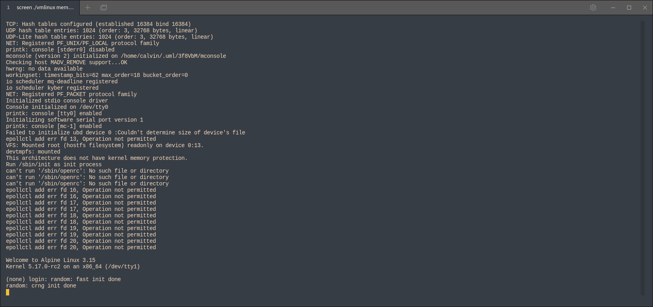Click the 'io scheduler mq-deadline registered' line
653x307 pixels.
[62, 81]
